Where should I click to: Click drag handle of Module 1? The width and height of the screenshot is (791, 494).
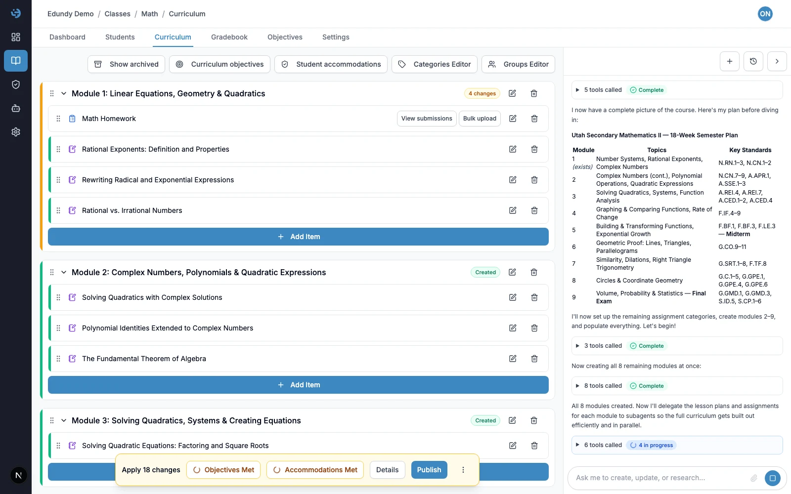coord(52,93)
